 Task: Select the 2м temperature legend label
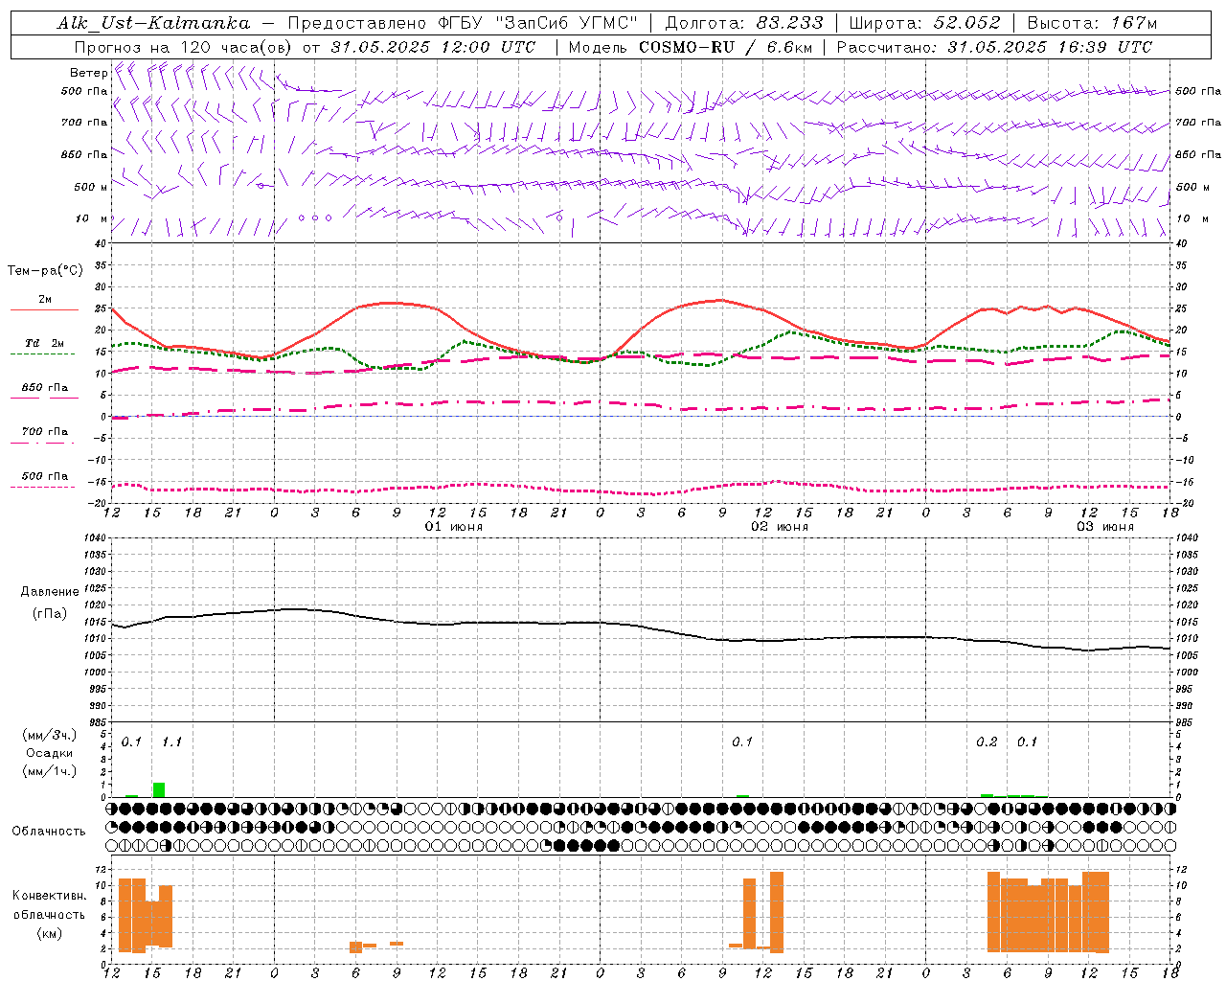pos(45,300)
